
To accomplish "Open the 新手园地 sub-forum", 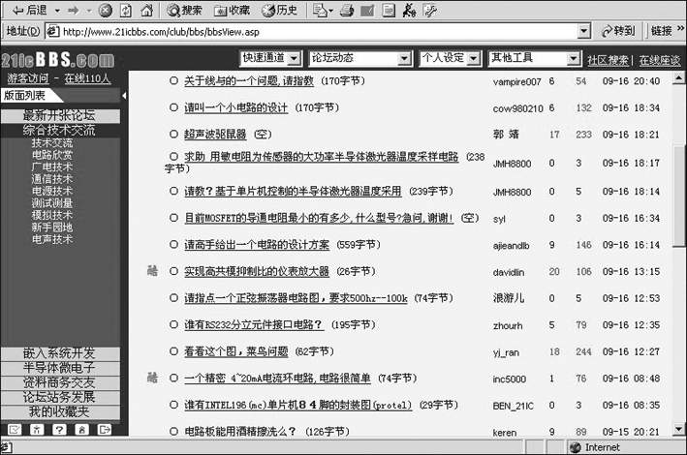I will 52,227.
